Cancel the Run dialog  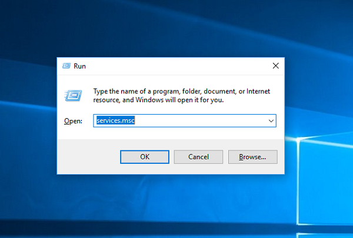(x=198, y=157)
